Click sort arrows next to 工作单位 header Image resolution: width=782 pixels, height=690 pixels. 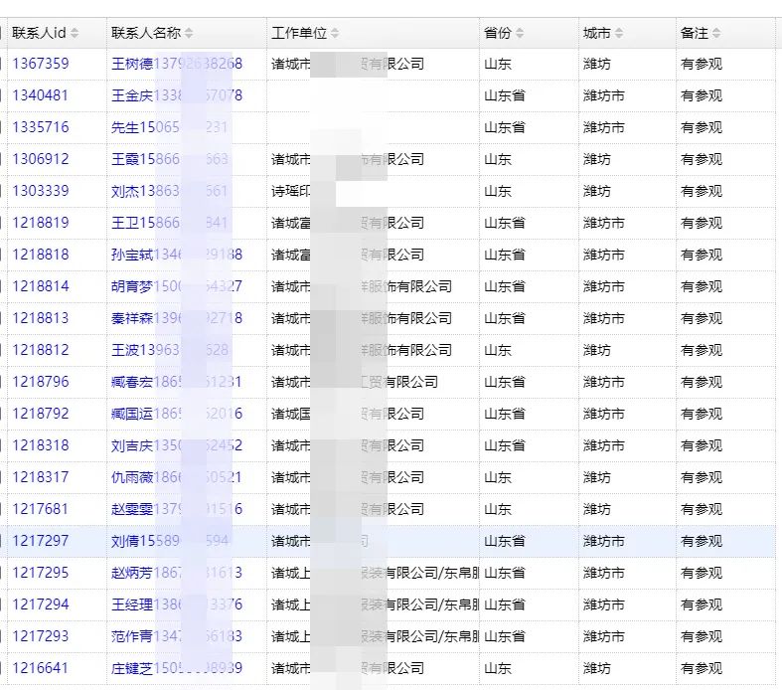(335, 33)
